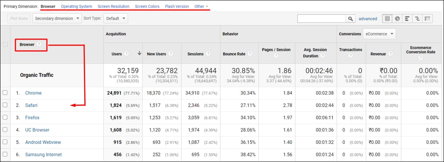
Task: Select the pivot table view icon
Action: (x=428, y=18)
